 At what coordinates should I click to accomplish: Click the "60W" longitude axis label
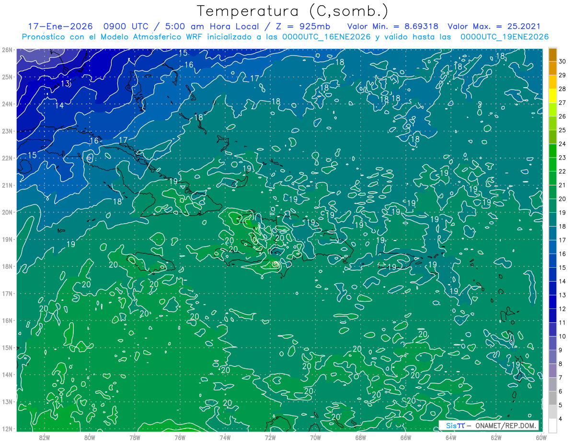point(541,437)
